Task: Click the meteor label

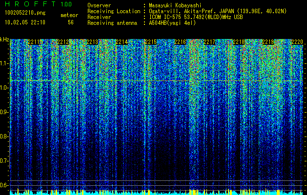Action: click(x=69, y=15)
